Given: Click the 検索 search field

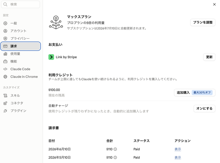Looking at the screenshot, I should point(21,4).
